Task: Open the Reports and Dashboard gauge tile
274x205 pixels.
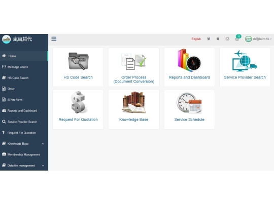Action: (x=189, y=67)
